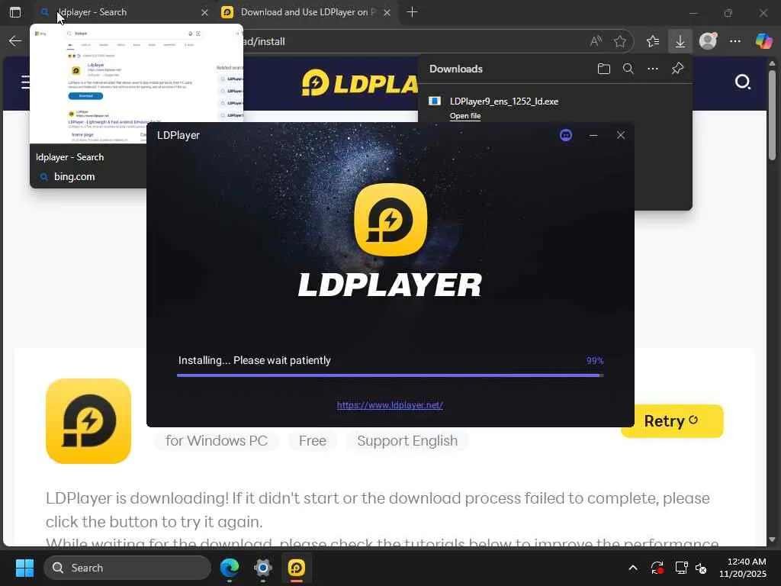This screenshot has width=781, height=586.
Task: Click the 'Support English' tag
Action: coord(407,440)
